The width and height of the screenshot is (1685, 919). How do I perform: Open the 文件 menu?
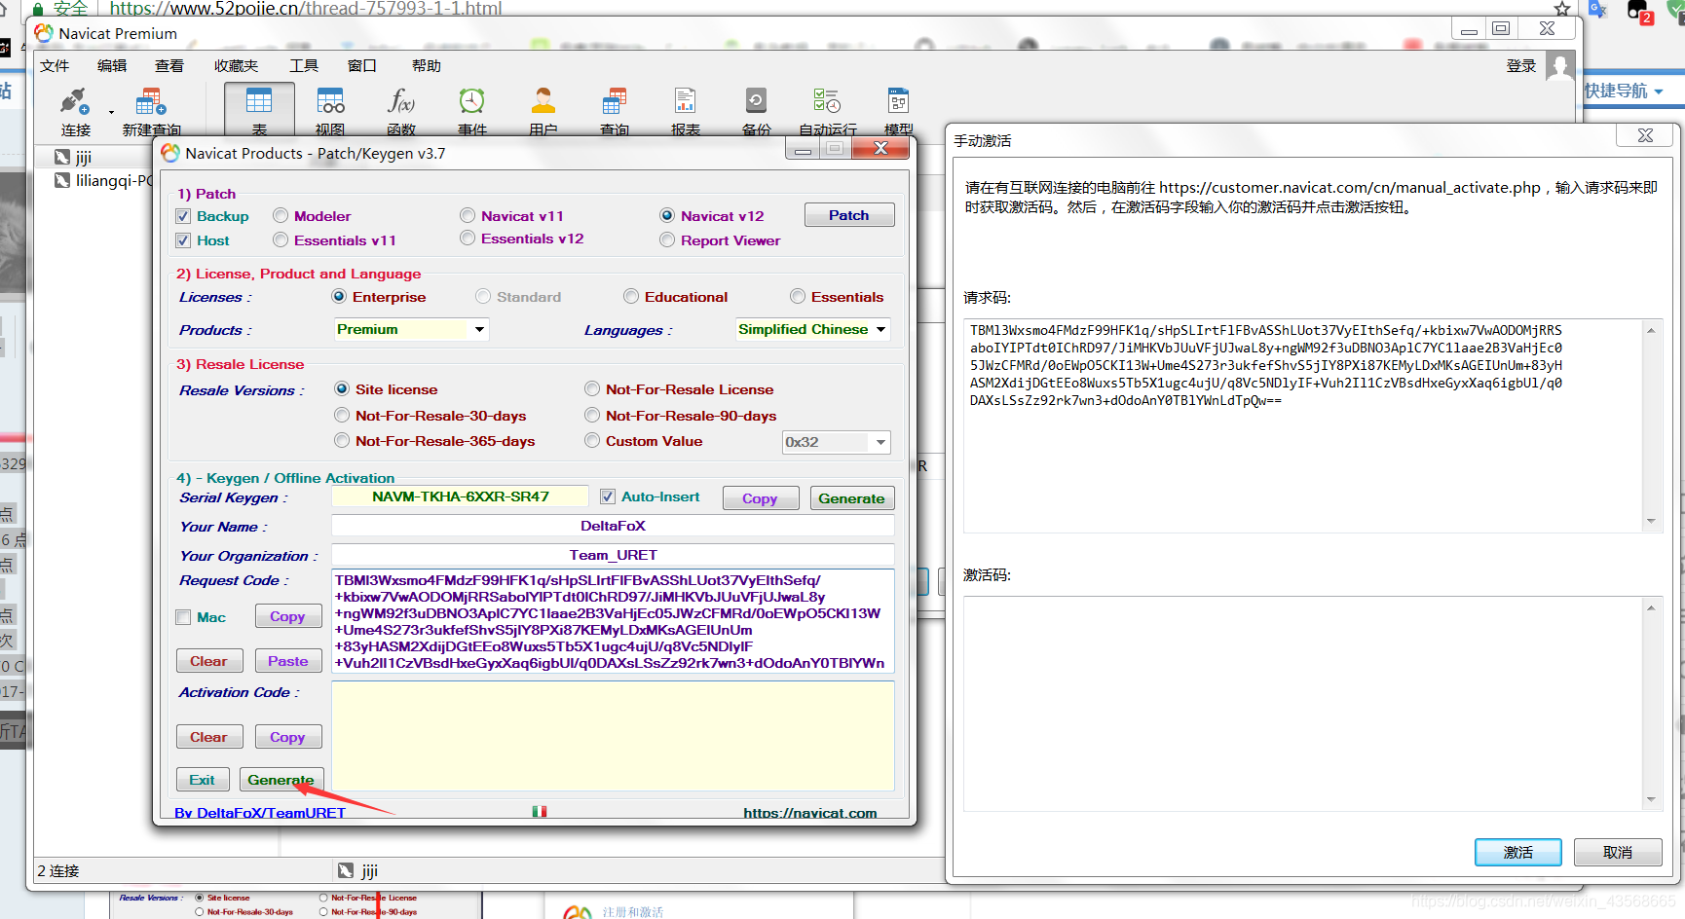55,65
